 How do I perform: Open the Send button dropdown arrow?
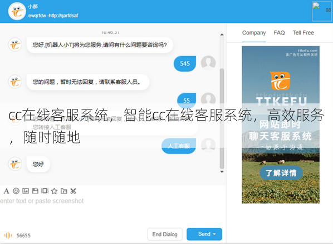(x=214, y=234)
